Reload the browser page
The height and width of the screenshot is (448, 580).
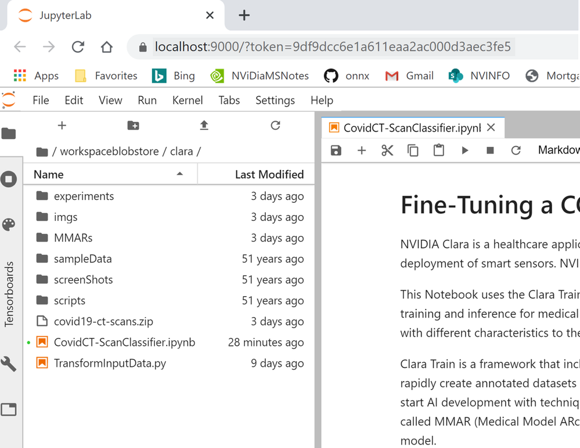78,47
